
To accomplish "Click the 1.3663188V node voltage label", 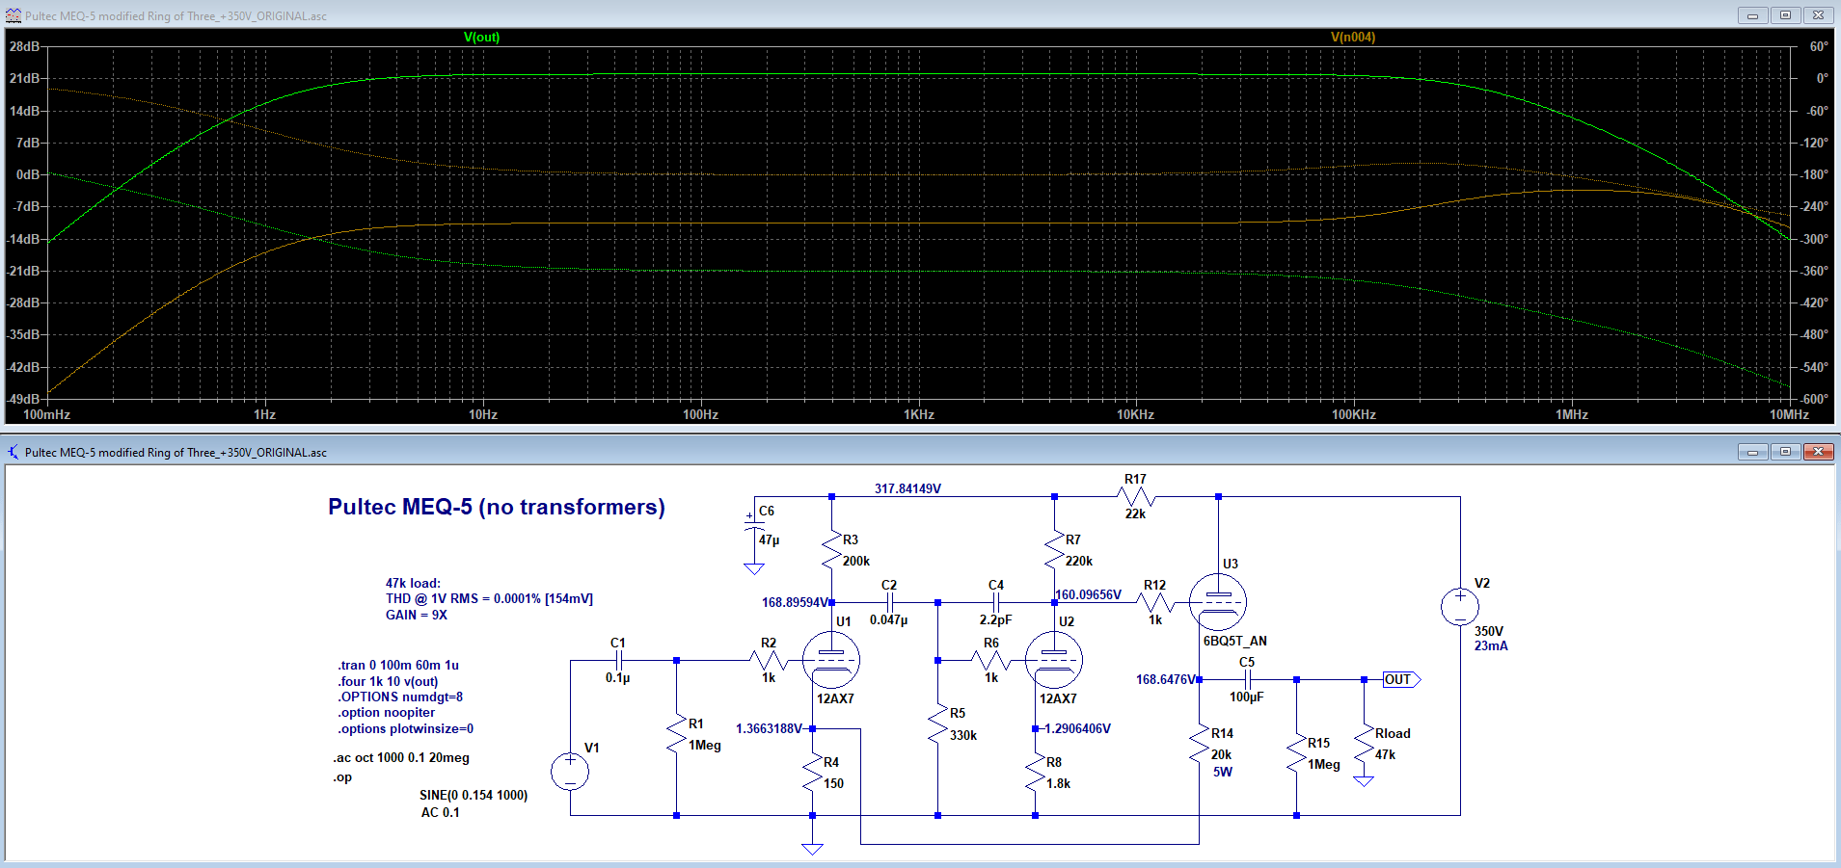I will [x=769, y=728].
